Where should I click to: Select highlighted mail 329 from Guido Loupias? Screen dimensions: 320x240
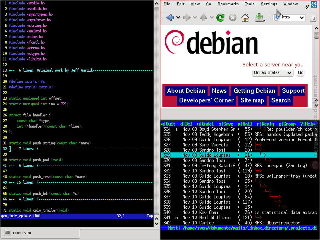(x=239, y=155)
